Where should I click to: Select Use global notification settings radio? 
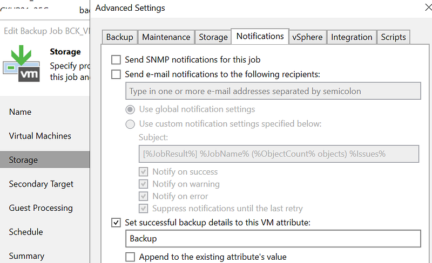[130, 109]
